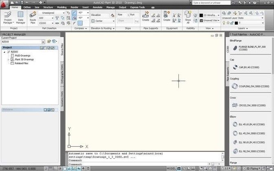Image resolution: width=274 pixels, height=171 pixels.
Task: Open the Project Manager ribbon button
Action: click(x=8, y=17)
